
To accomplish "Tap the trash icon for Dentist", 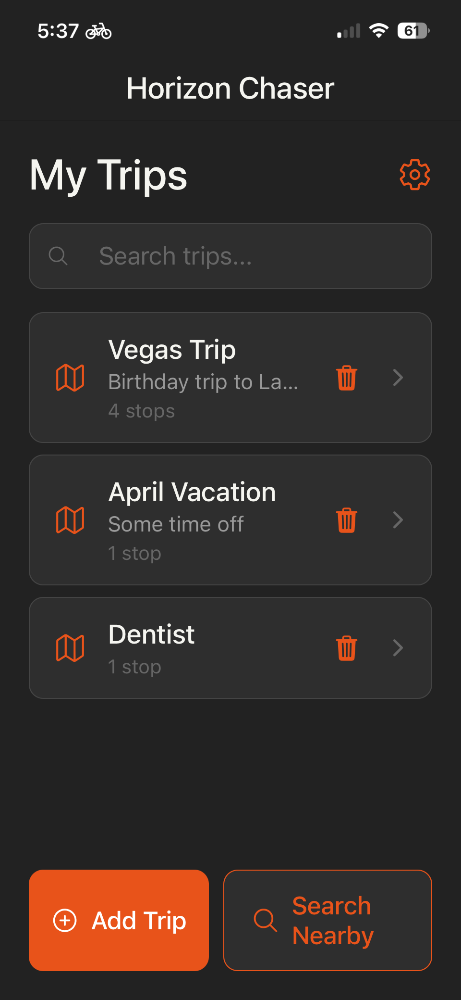I will [346, 648].
